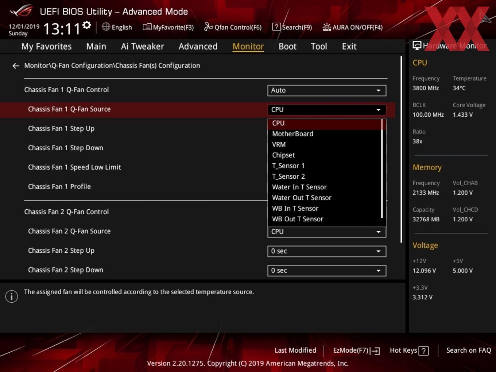Screen dimensions: 496x372
Task: Open Chassis Fan 2 Step Down dropdown
Action: pyautogui.click(x=327, y=271)
